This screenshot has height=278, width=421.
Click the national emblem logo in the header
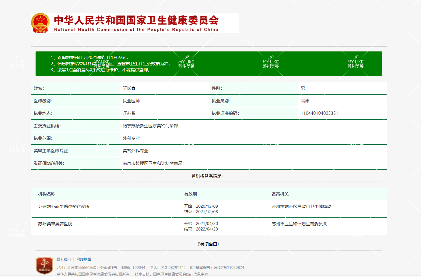click(x=40, y=23)
